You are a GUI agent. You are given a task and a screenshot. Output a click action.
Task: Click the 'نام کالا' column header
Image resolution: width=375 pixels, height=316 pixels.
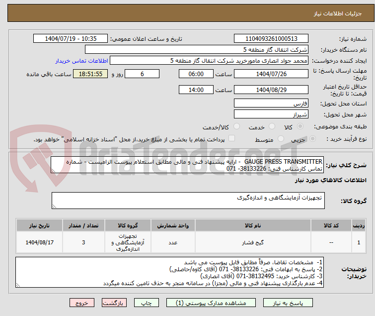(253, 226)
